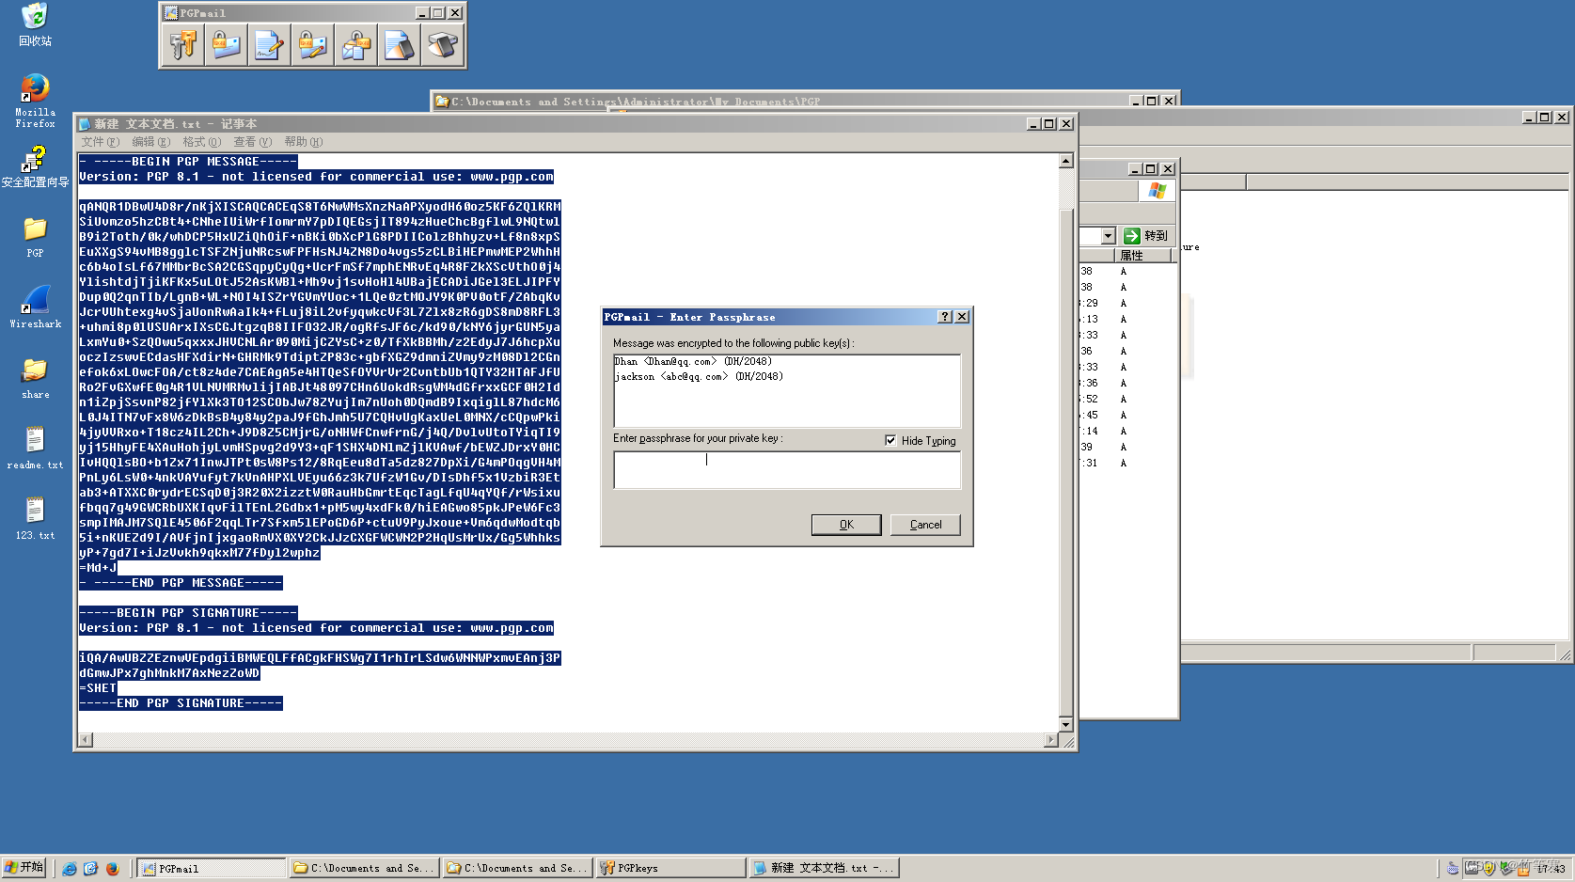Image resolution: width=1575 pixels, height=882 pixels.
Task: Click the Start button
Action: click(x=24, y=868)
